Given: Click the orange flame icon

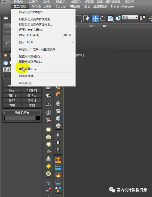Looking at the screenshot, I should pyautogui.click(x=58, y=175).
